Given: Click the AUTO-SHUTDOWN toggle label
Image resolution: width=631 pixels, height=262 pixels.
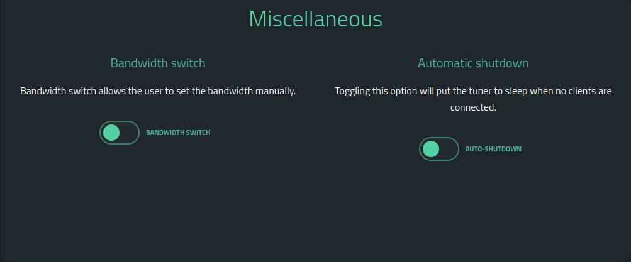Looking at the screenshot, I should 493,150.
